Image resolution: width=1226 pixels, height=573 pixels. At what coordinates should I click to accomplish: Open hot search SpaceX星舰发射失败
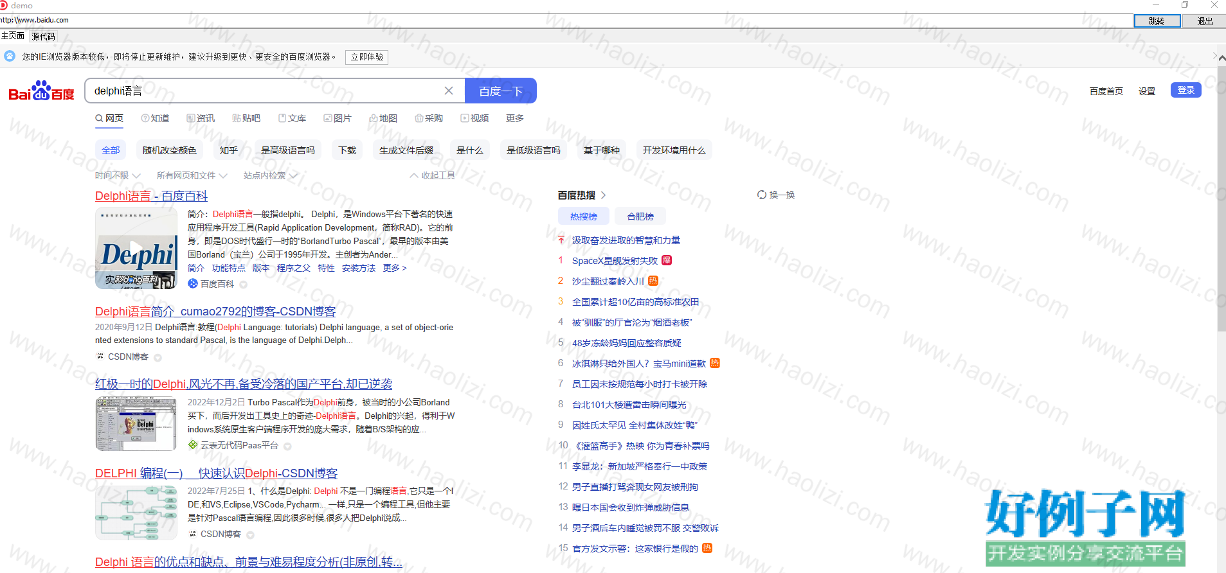pos(615,261)
